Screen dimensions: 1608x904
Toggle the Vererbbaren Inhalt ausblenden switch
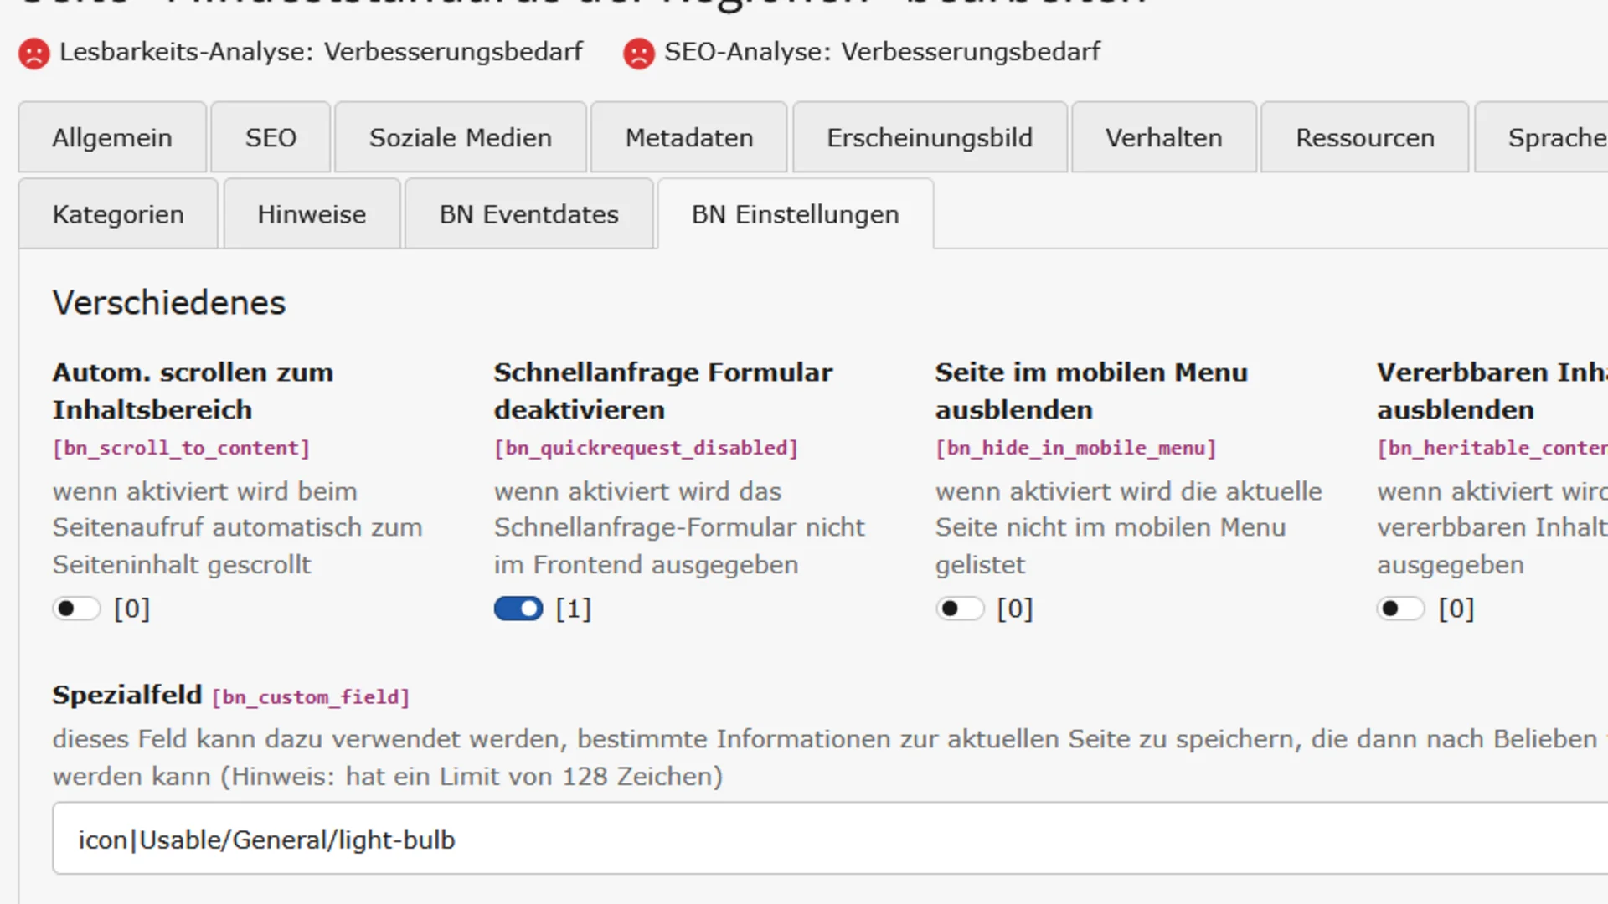1401,609
